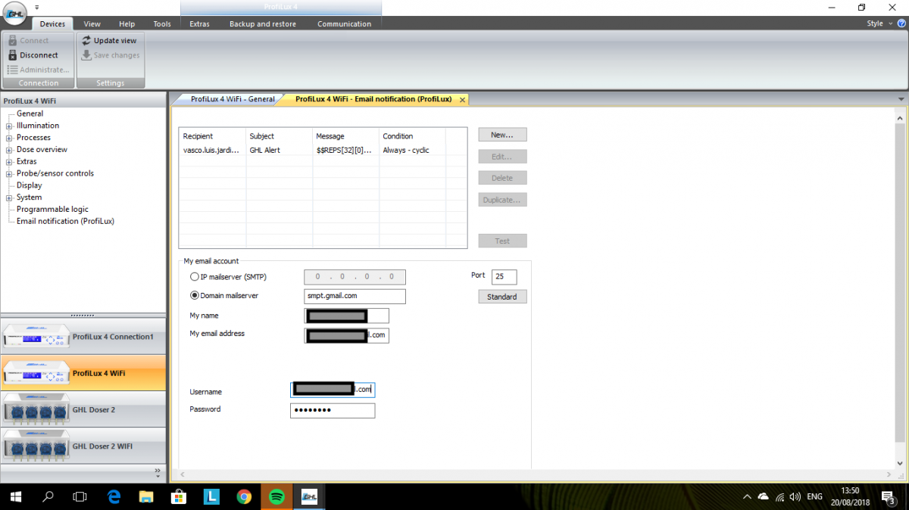This screenshot has height=510, width=909.
Task: Close the Email notification tab
Action: click(463, 100)
